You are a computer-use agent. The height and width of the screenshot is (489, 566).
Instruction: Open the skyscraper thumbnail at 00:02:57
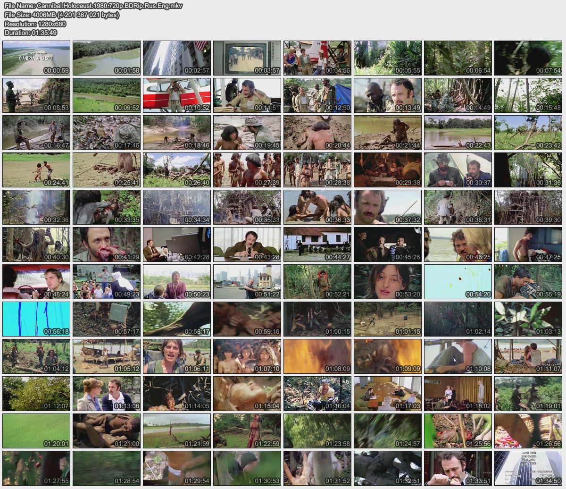click(x=177, y=58)
